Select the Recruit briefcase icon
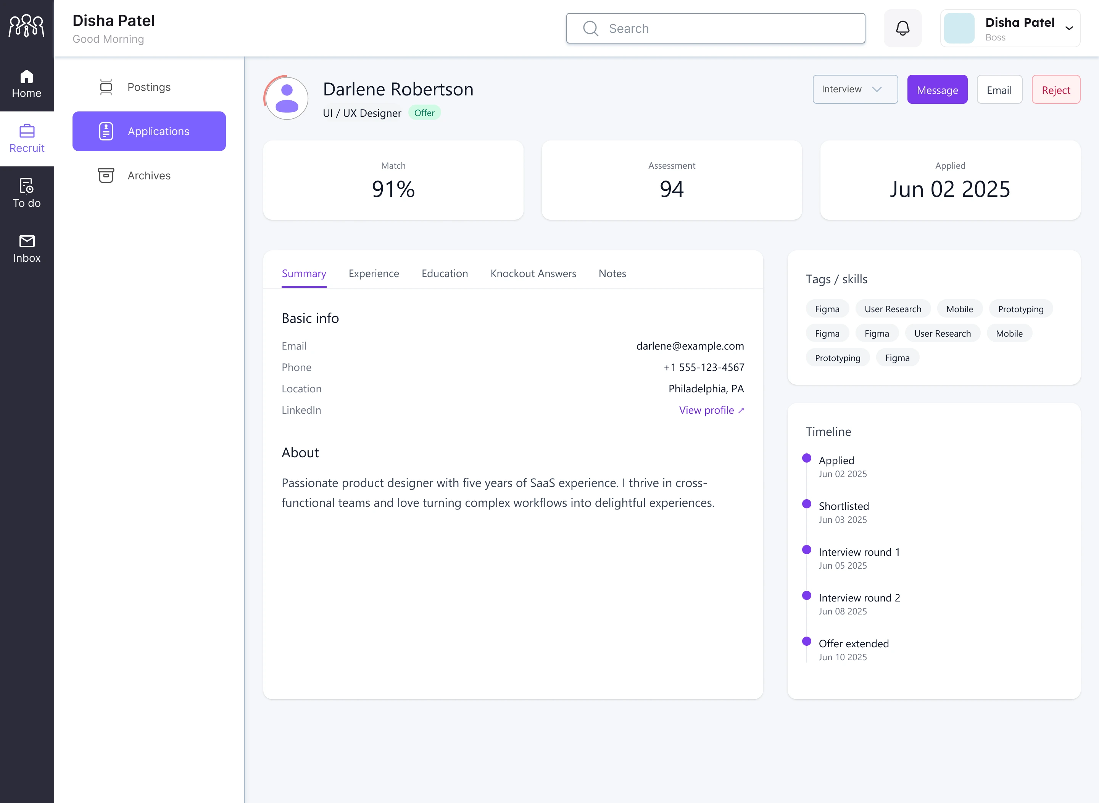The image size is (1099, 803). pyautogui.click(x=27, y=131)
